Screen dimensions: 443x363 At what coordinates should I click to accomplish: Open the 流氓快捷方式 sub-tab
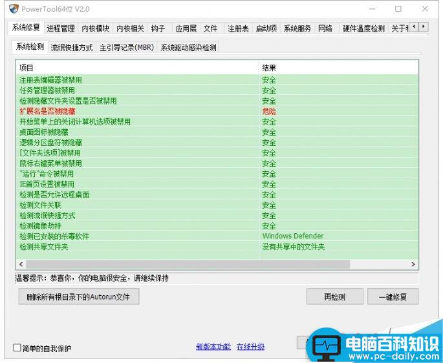tap(72, 47)
